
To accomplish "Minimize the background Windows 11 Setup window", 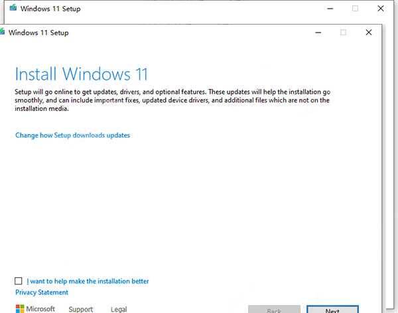I will click(330, 9).
